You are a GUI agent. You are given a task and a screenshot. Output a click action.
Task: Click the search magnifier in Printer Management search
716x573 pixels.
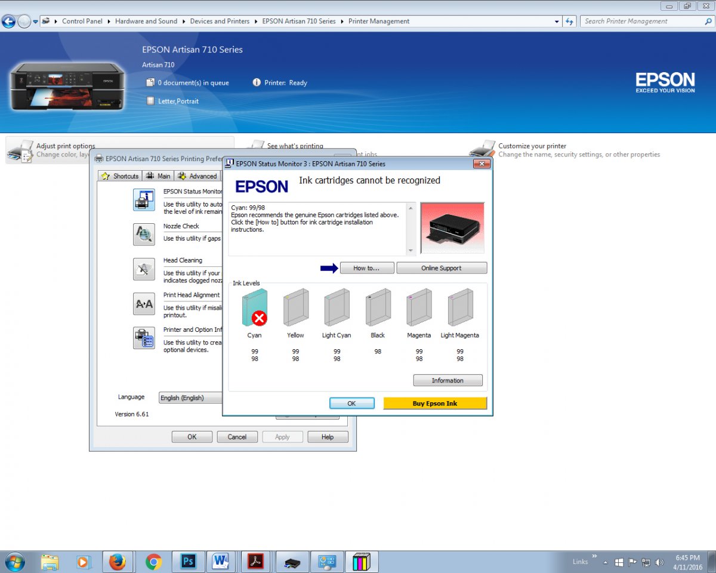coord(708,21)
